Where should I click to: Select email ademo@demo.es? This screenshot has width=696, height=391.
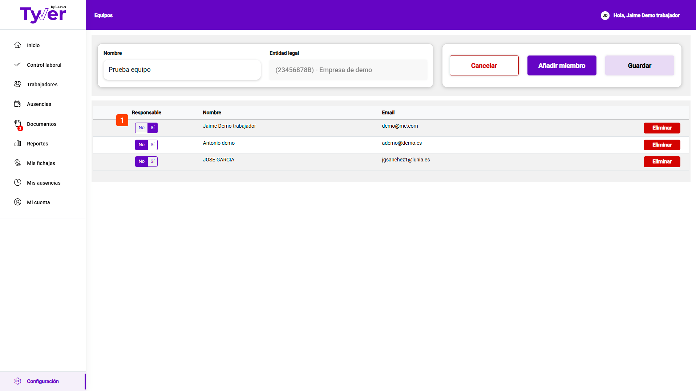(x=402, y=143)
